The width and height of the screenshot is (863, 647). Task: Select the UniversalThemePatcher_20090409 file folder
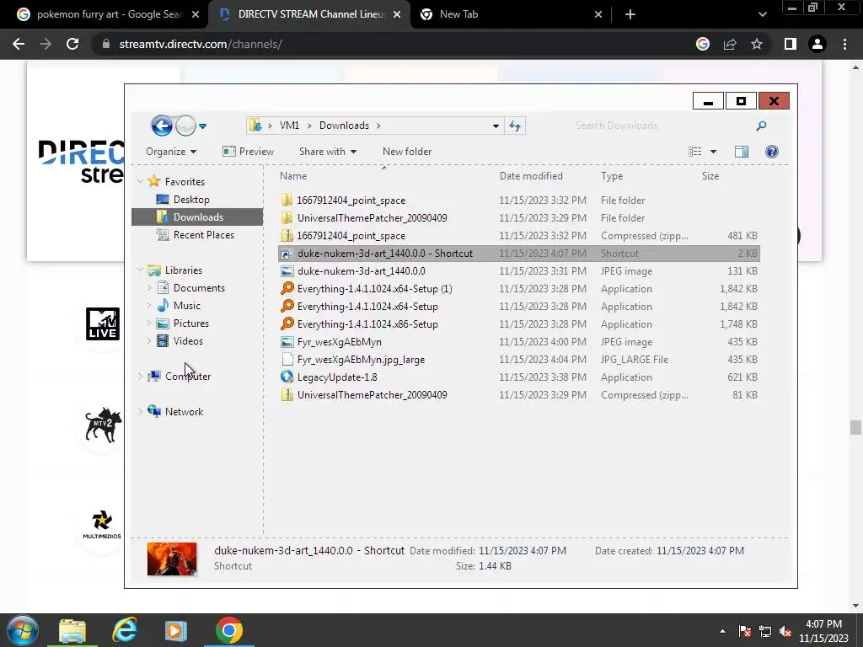tap(519, 218)
